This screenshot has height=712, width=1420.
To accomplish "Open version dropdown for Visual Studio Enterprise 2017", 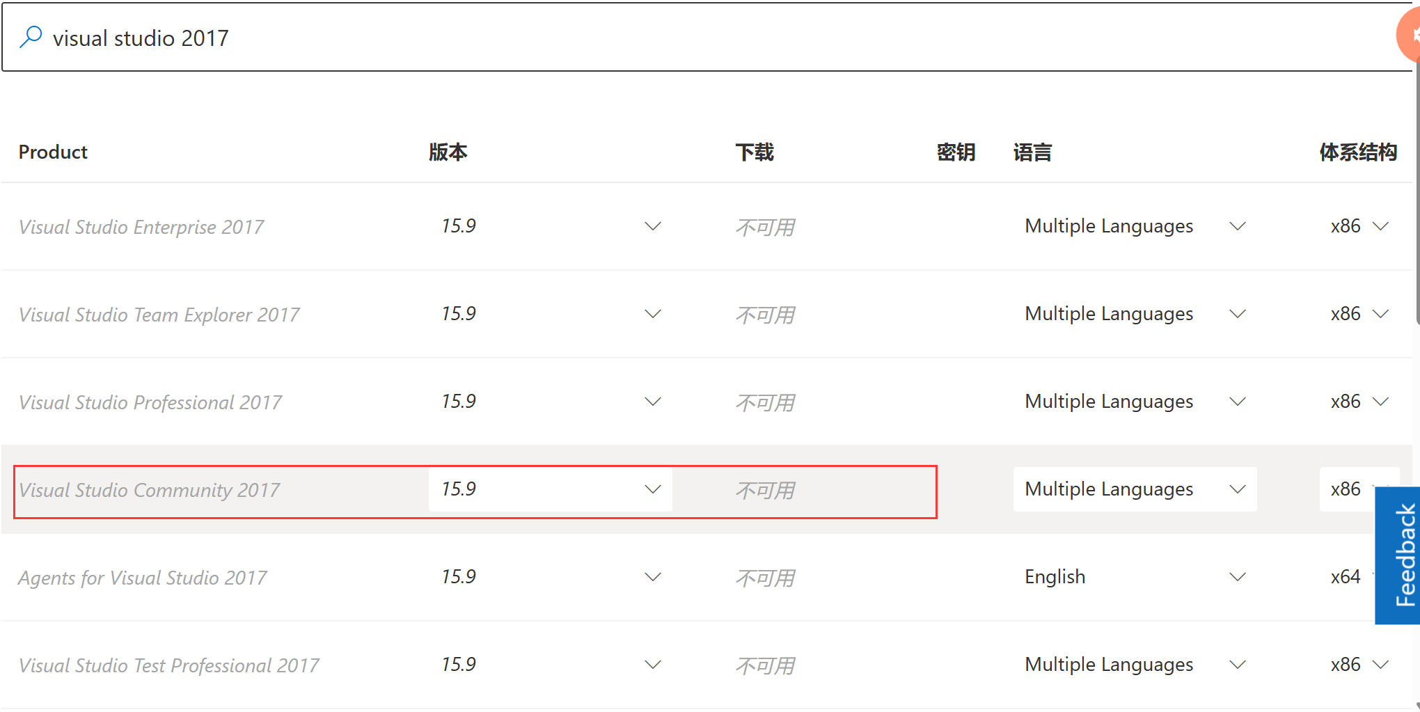I will point(550,226).
